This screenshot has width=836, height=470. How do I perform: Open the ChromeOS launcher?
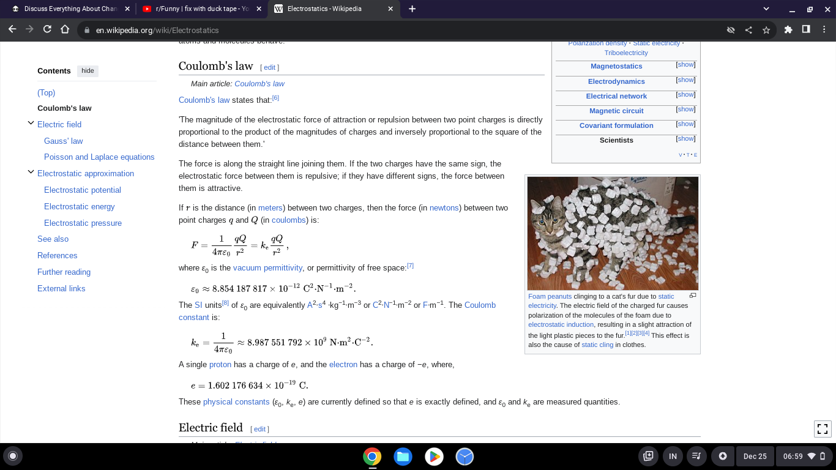coord(13,456)
